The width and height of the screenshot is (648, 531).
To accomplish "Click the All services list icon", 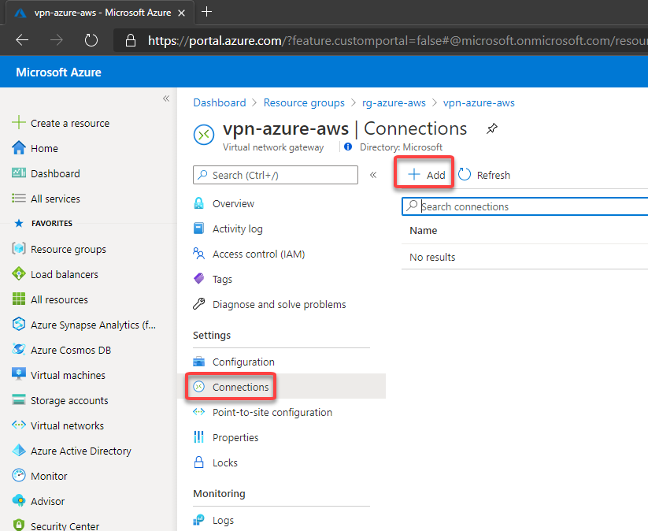I will (x=19, y=199).
